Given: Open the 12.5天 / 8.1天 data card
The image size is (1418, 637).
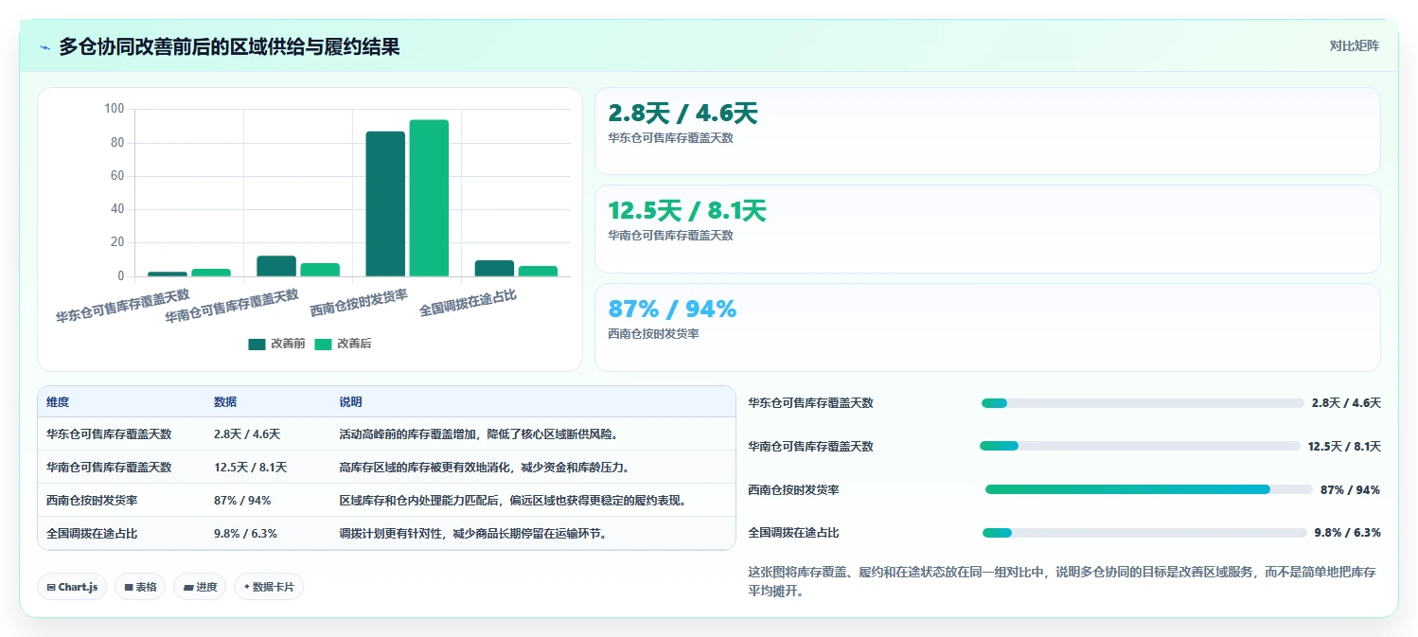Looking at the screenshot, I should point(987,229).
